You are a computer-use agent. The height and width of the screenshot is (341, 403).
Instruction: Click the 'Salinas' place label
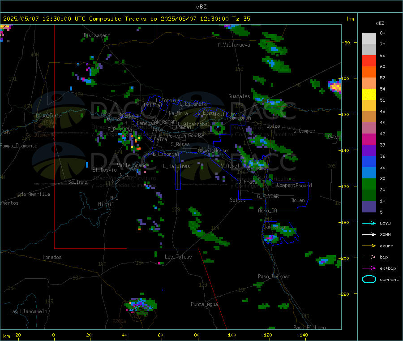pos(77,182)
